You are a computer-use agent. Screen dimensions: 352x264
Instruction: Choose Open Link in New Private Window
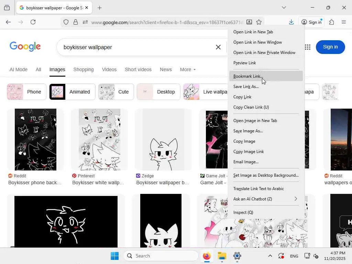[x=266, y=53]
